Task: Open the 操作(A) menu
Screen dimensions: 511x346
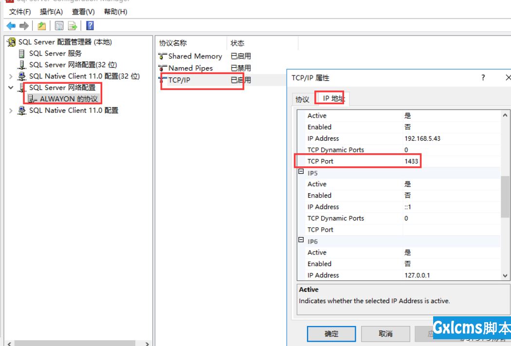Action: 51,12
